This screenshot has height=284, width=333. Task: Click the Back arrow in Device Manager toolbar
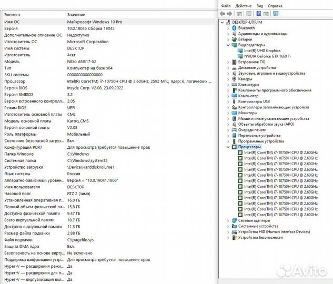223,14
